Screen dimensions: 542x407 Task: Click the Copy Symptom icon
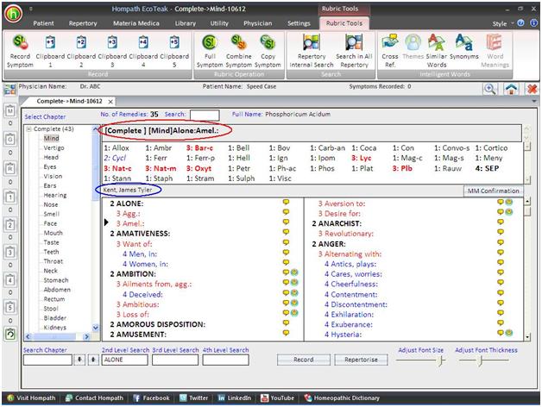coord(268,42)
